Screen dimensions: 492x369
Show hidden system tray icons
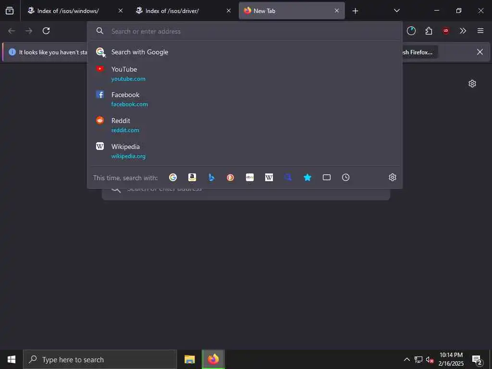406,359
